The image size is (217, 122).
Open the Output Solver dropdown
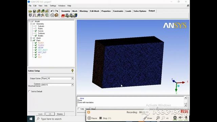pos(72,78)
